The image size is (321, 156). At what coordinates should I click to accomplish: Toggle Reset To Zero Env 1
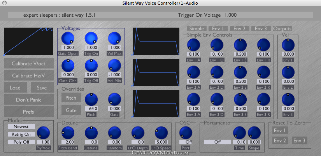280,130
